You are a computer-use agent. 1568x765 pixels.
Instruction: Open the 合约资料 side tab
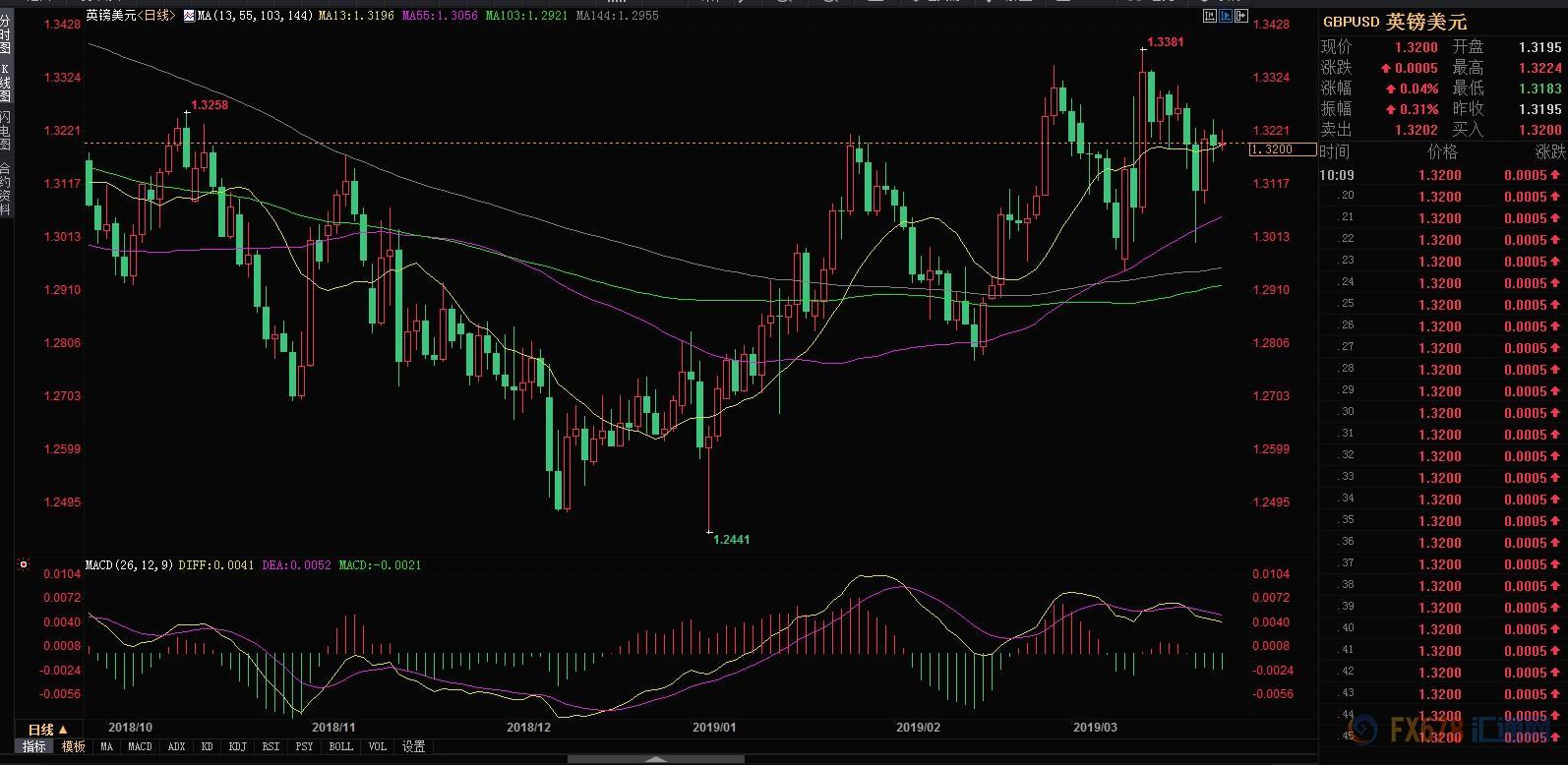click(5, 189)
